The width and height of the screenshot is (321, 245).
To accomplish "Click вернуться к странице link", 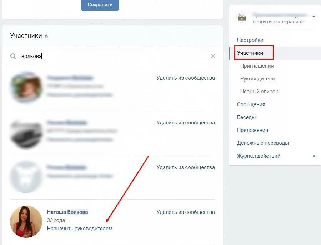I will (x=278, y=22).
